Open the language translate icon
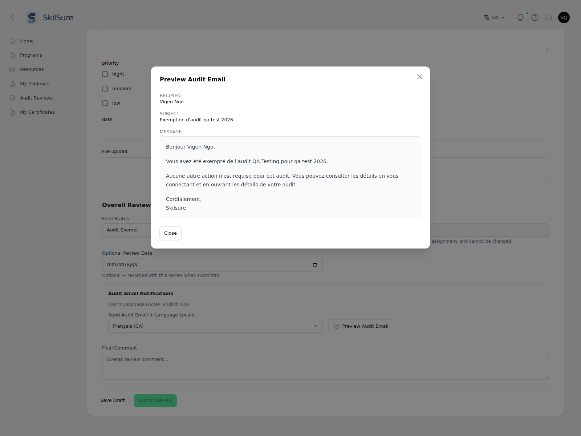 pyautogui.click(x=487, y=17)
